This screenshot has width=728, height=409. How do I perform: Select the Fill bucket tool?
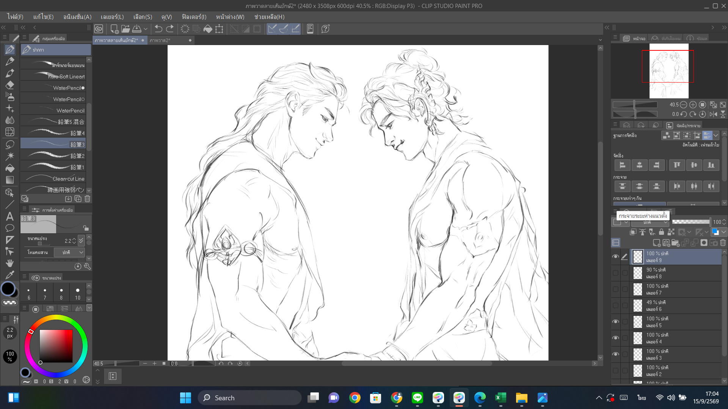(10, 168)
